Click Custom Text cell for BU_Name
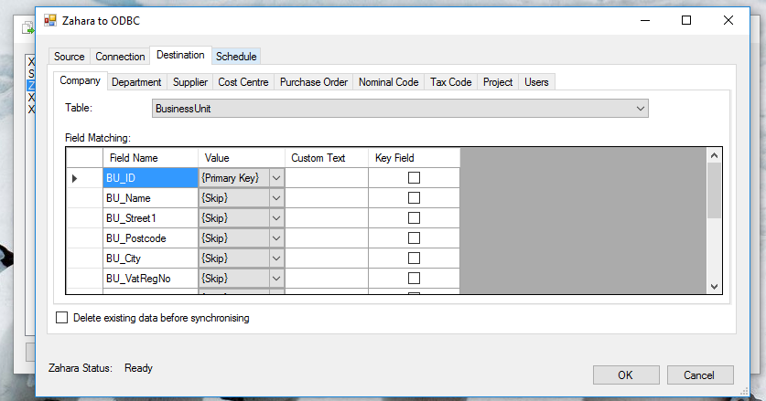The image size is (766, 401). coord(327,198)
